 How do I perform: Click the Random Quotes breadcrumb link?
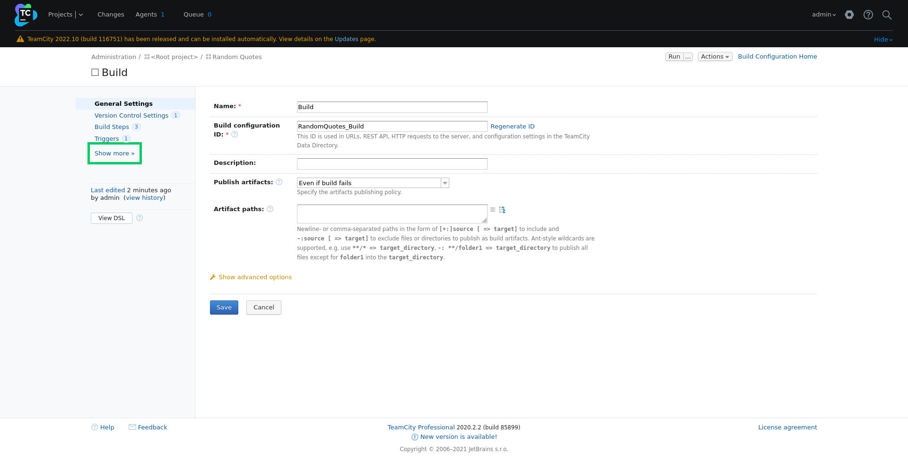[237, 57]
